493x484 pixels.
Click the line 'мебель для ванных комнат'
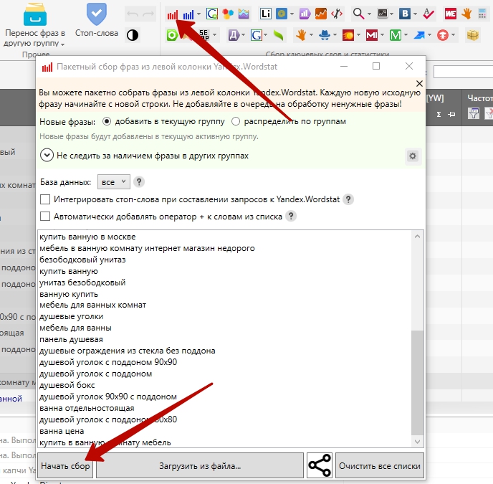(92, 305)
